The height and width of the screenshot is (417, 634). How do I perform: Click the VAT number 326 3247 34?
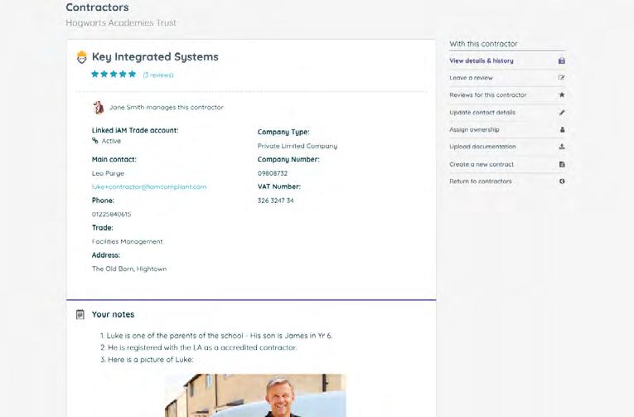click(276, 201)
